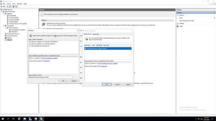Click OK in Automatic Approvals dialog

pos(107,84)
